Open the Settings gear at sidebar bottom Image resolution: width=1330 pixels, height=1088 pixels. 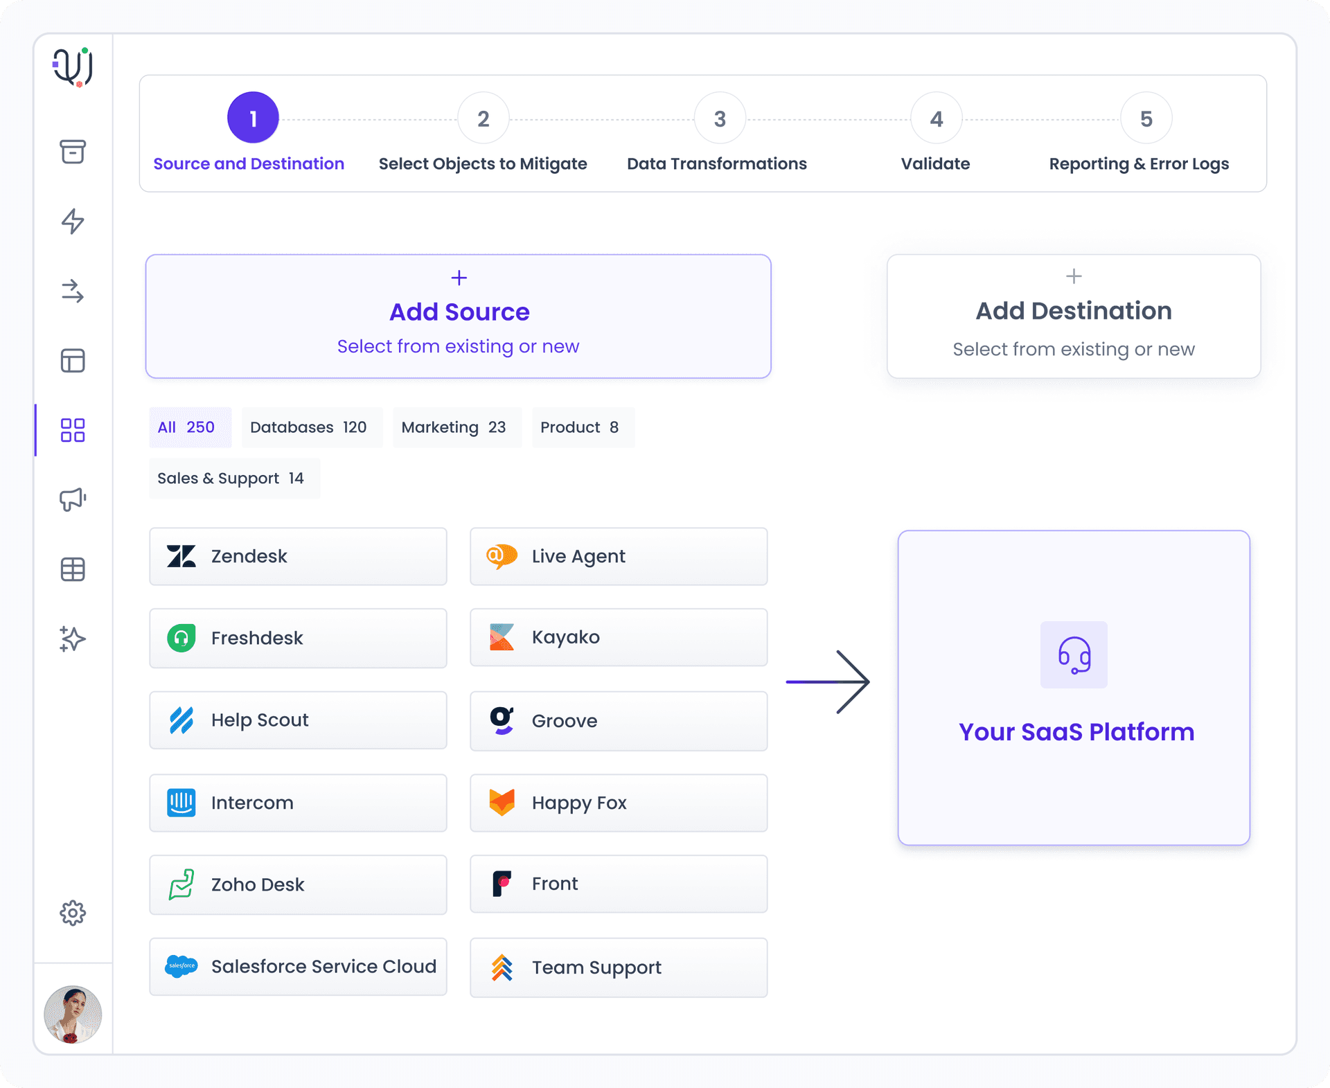click(72, 913)
